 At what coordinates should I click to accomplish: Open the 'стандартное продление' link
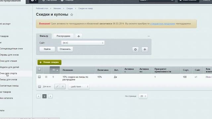click(163, 23)
